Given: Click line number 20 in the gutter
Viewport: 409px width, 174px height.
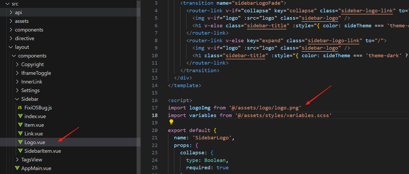Looking at the screenshot, I should (155, 130).
